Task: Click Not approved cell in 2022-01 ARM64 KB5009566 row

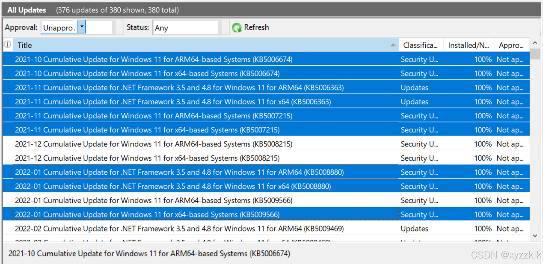Action: (x=510, y=200)
